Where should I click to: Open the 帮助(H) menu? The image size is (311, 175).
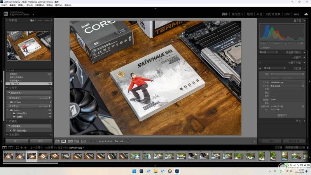click(68, 5)
